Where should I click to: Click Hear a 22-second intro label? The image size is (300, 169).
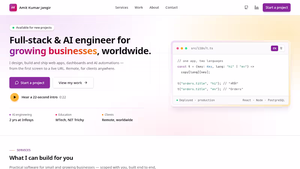click(x=39, y=97)
